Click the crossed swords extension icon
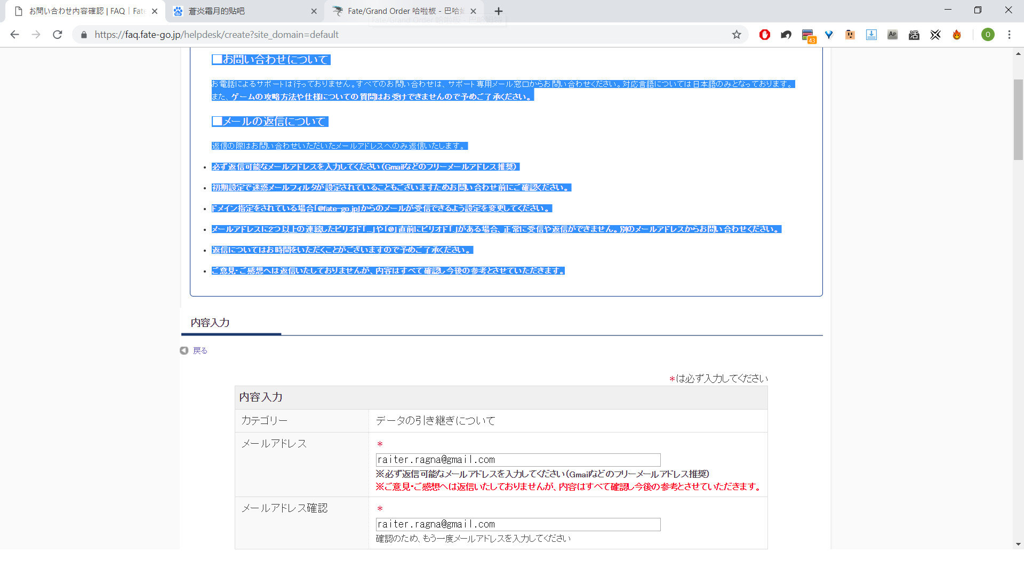 pyautogui.click(x=935, y=35)
